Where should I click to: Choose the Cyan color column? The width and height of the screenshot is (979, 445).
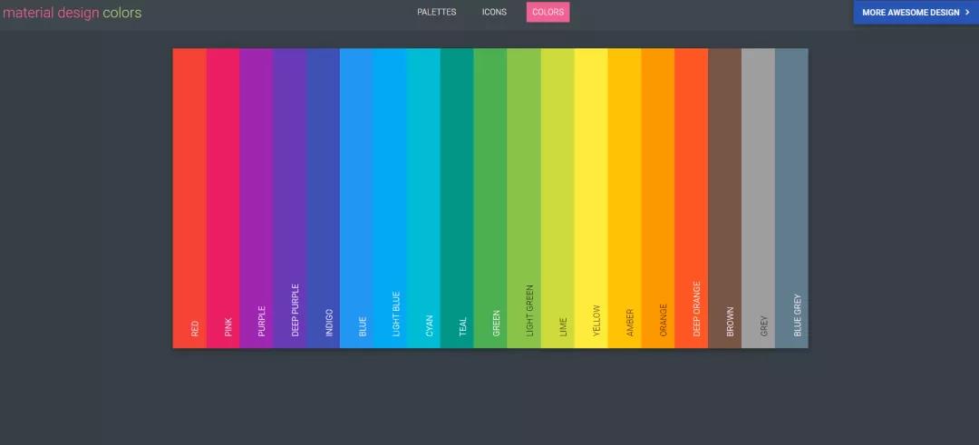click(423, 198)
